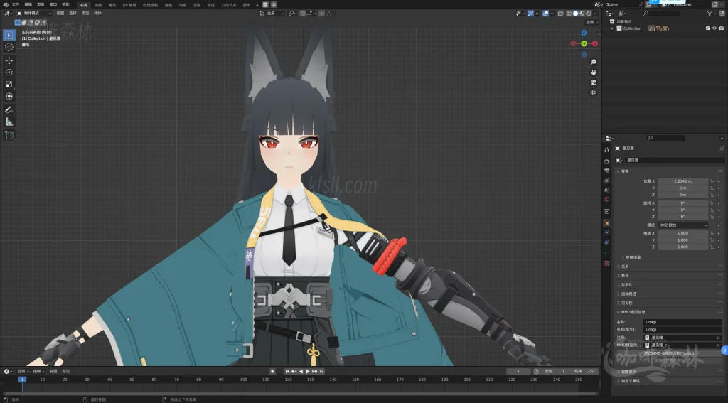Click the viewport pan hand icon
This screenshot has height=403, width=728.
pyautogui.click(x=594, y=72)
